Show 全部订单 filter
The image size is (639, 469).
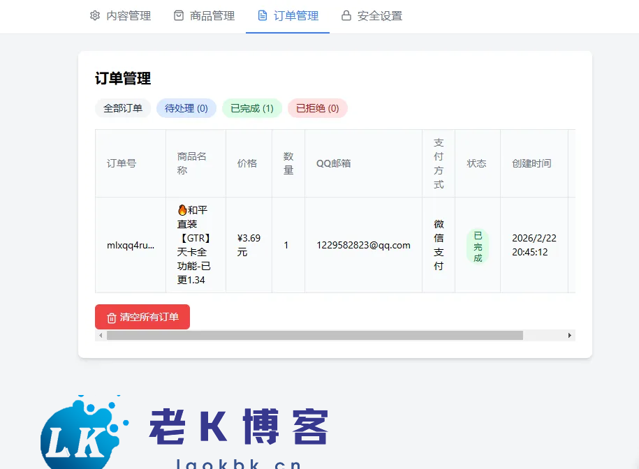coord(123,108)
